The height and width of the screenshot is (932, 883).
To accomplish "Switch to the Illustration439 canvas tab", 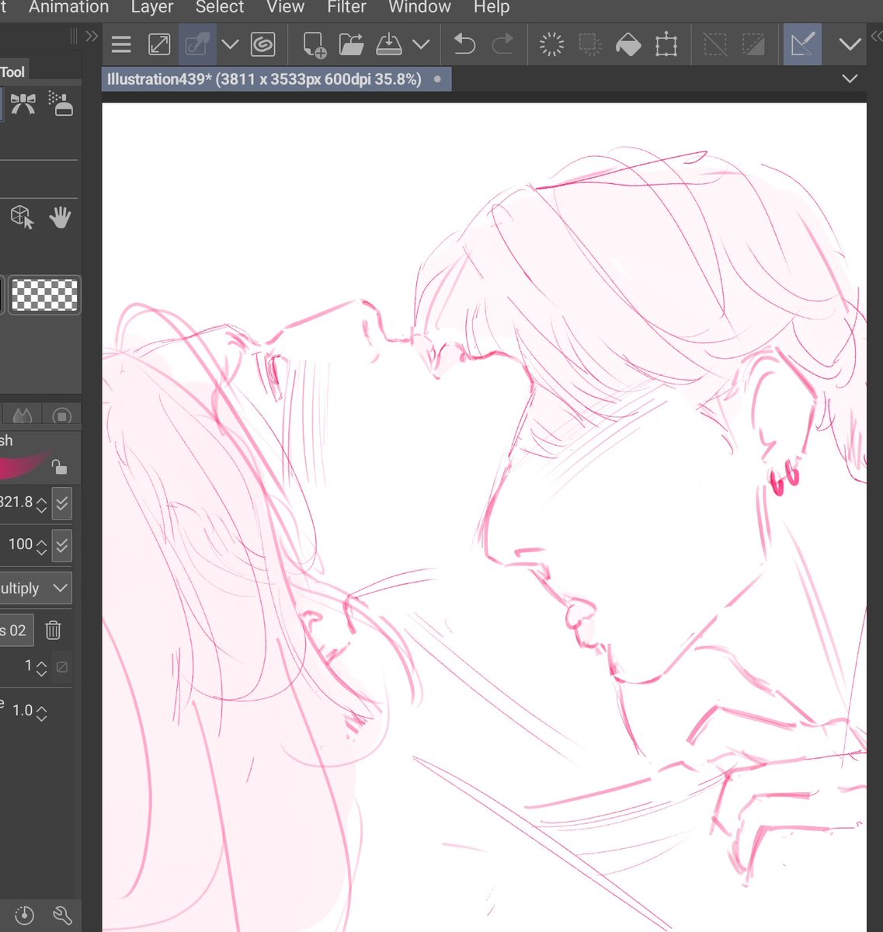I will pyautogui.click(x=264, y=79).
